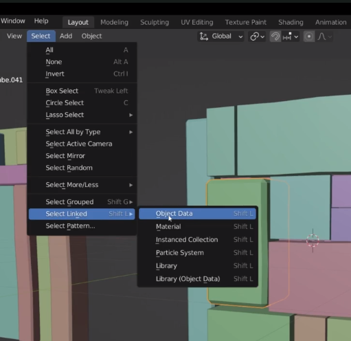Open the Global orientation dropdown
The height and width of the screenshot is (341, 351).
pos(220,36)
